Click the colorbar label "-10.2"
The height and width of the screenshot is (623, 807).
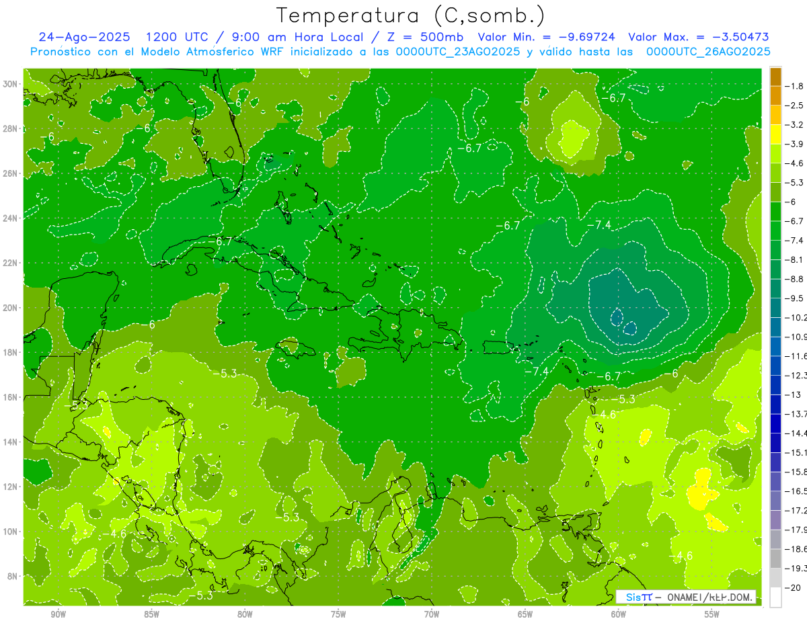(x=796, y=317)
